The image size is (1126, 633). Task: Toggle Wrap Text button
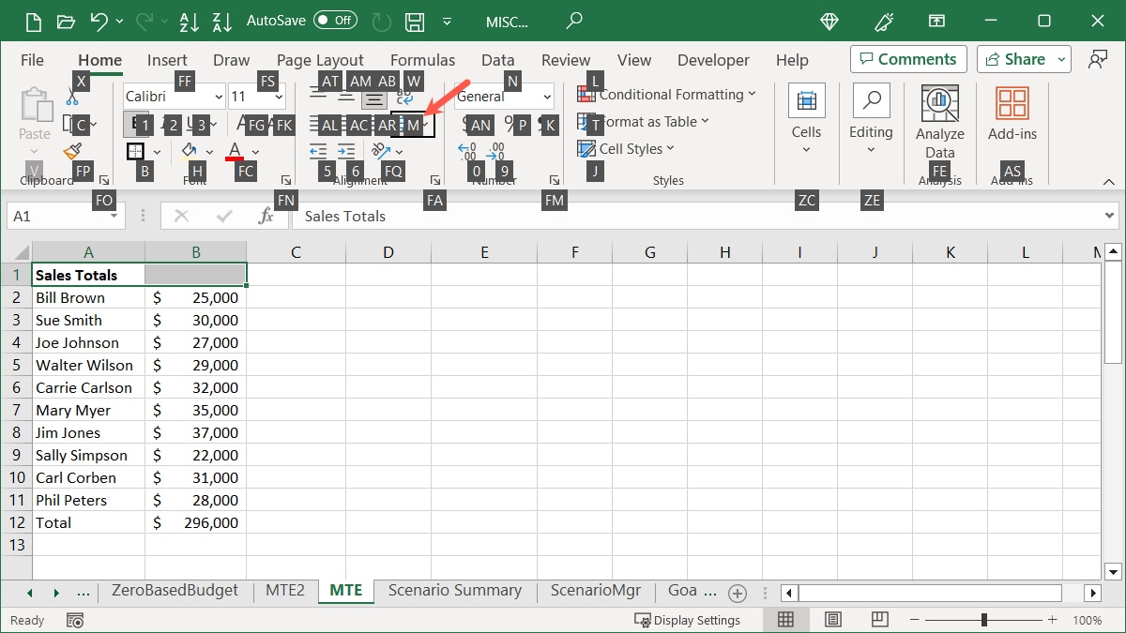point(405,97)
